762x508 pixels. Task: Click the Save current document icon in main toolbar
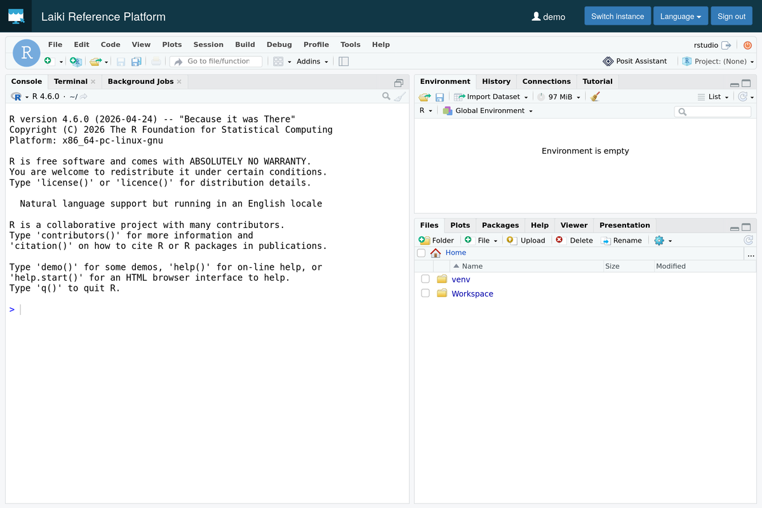(x=120, y=62)
